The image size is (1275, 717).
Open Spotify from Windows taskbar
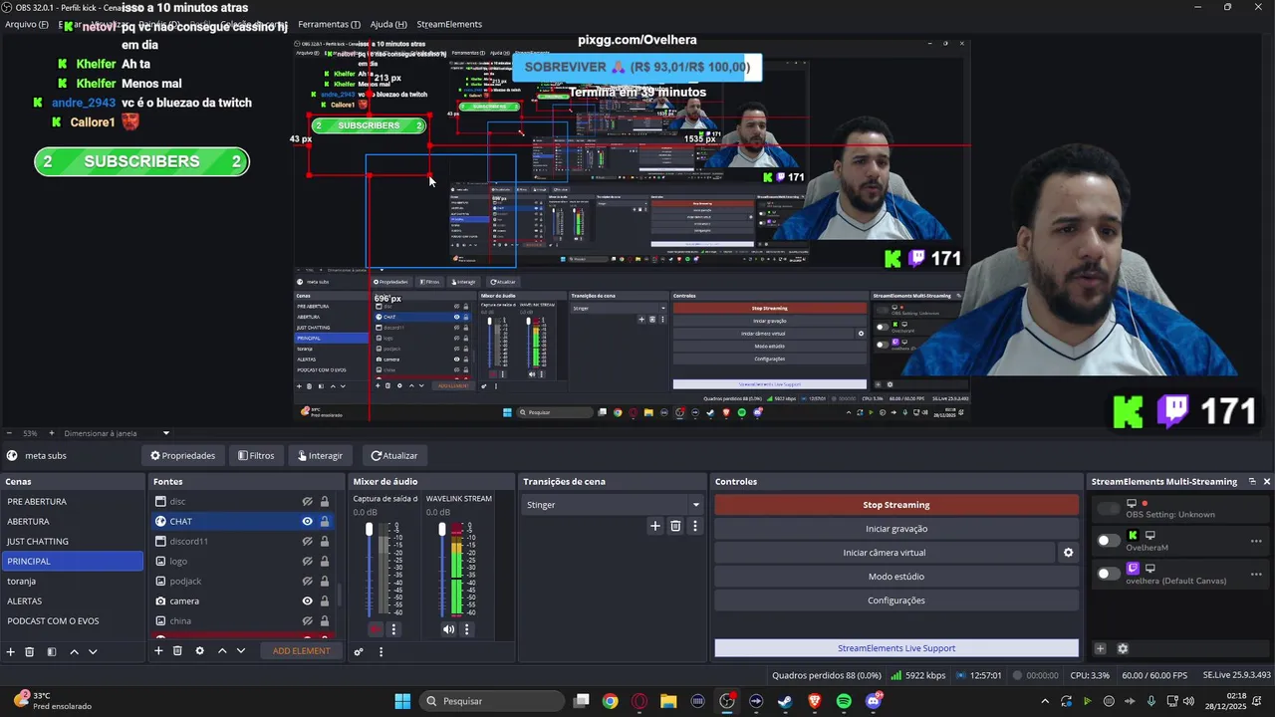[x=844, y=701]
